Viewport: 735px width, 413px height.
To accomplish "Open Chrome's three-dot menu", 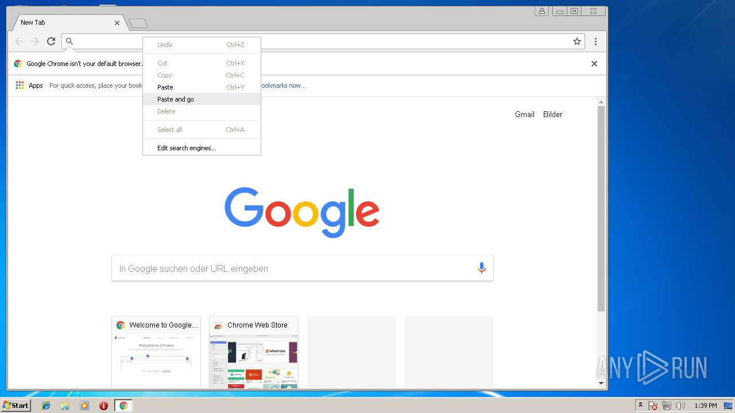I will [595, 41].
